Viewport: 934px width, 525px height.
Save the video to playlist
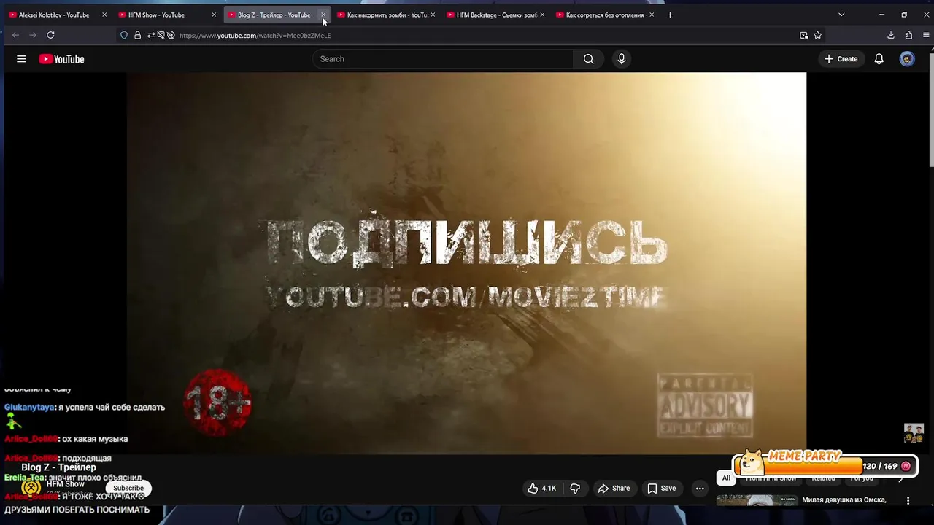[661, 489]
